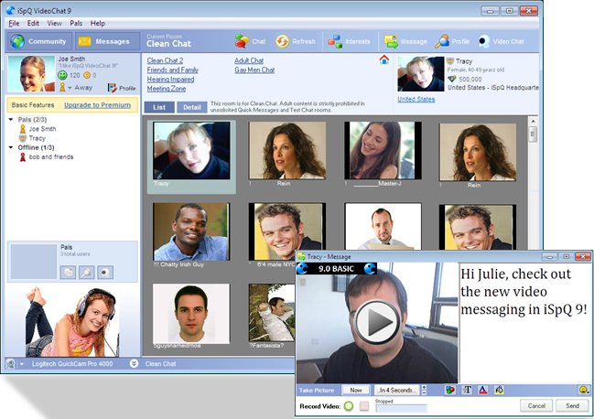Click Send in the Tracy message window
This screenshot has width=594, height=419.
coord(572,406)
